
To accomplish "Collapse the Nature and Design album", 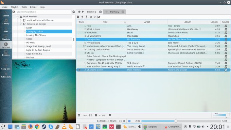I will (x=21, y=24).
